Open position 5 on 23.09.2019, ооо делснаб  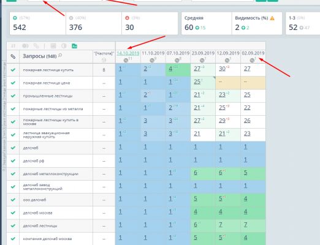pyautogui.click(x=196, y=198)
